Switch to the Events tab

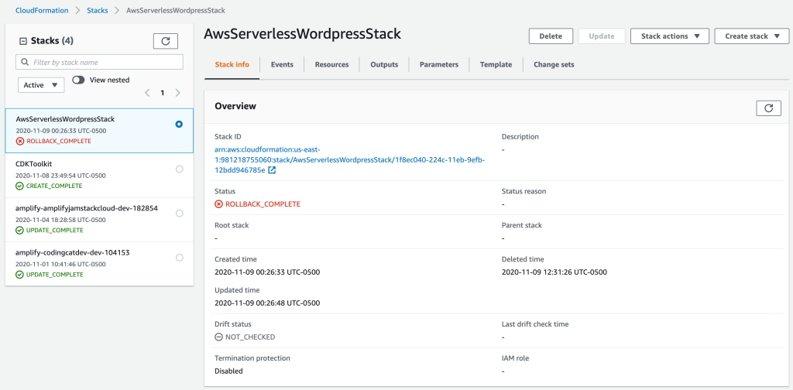click(282, 65)
